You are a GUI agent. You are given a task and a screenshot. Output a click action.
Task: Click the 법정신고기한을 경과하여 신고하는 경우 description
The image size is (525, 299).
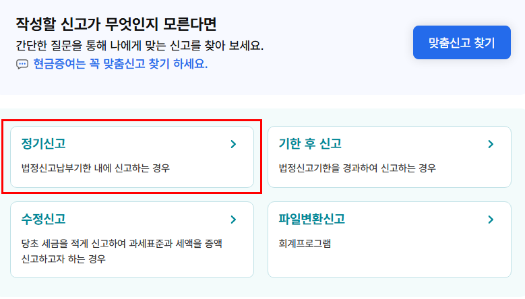[357, 168]
